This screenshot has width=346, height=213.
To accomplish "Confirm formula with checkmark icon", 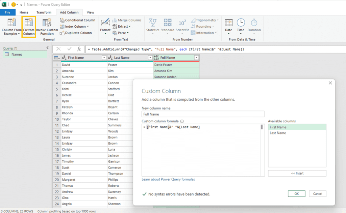I will tap(69, 49).
